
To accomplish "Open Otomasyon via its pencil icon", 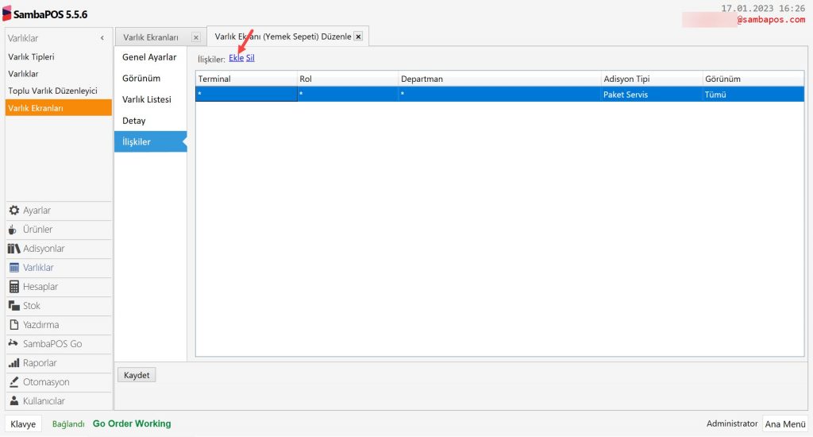I will click(x=14, y=382).
